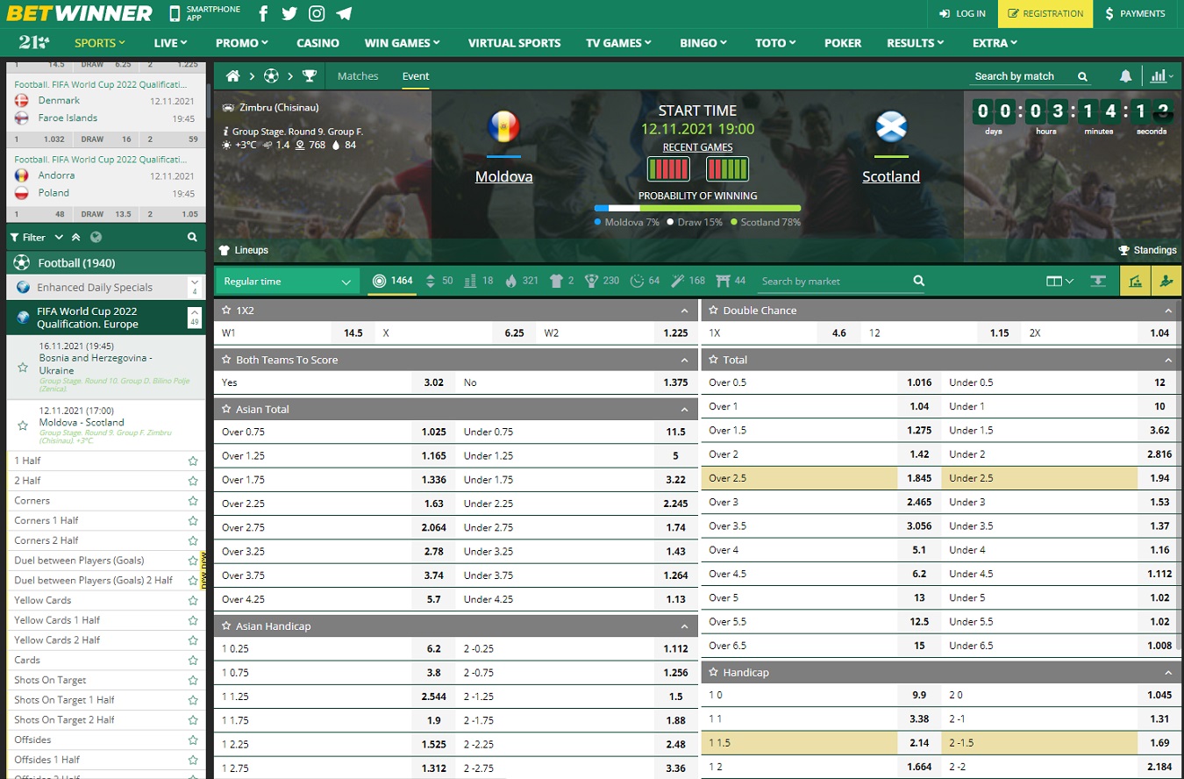
Task: Click the football breadcrumb icon
Action: 271,76
